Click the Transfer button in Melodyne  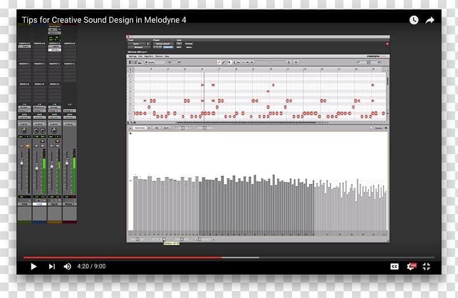(150, 62)
